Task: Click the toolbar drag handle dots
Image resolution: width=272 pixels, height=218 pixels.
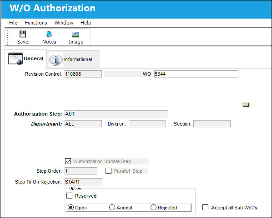Action: pos(7,37)
